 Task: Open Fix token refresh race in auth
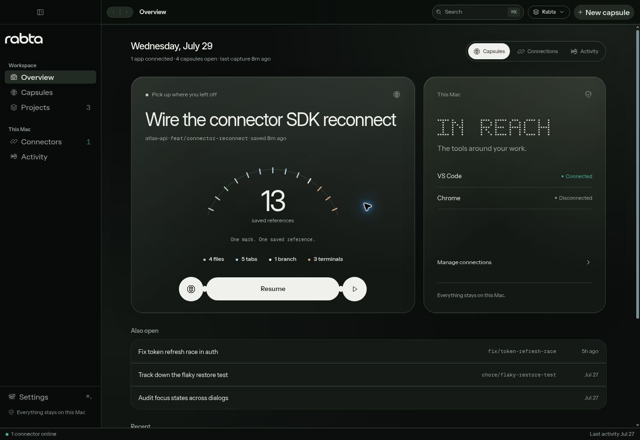coord(369,352)
